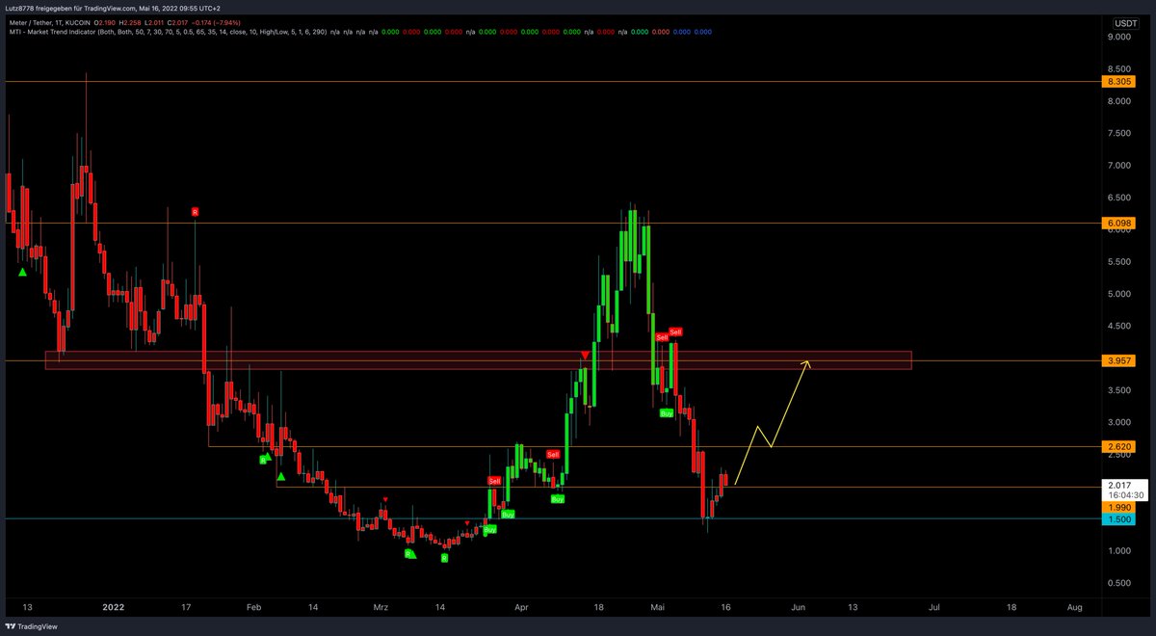
Task: Click the Jul label on time axis
Action: pyautogui.click(x=935, y=608)
